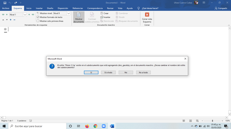
Task: Toggle the Mostrar documento button
Action: coord(79,17)
